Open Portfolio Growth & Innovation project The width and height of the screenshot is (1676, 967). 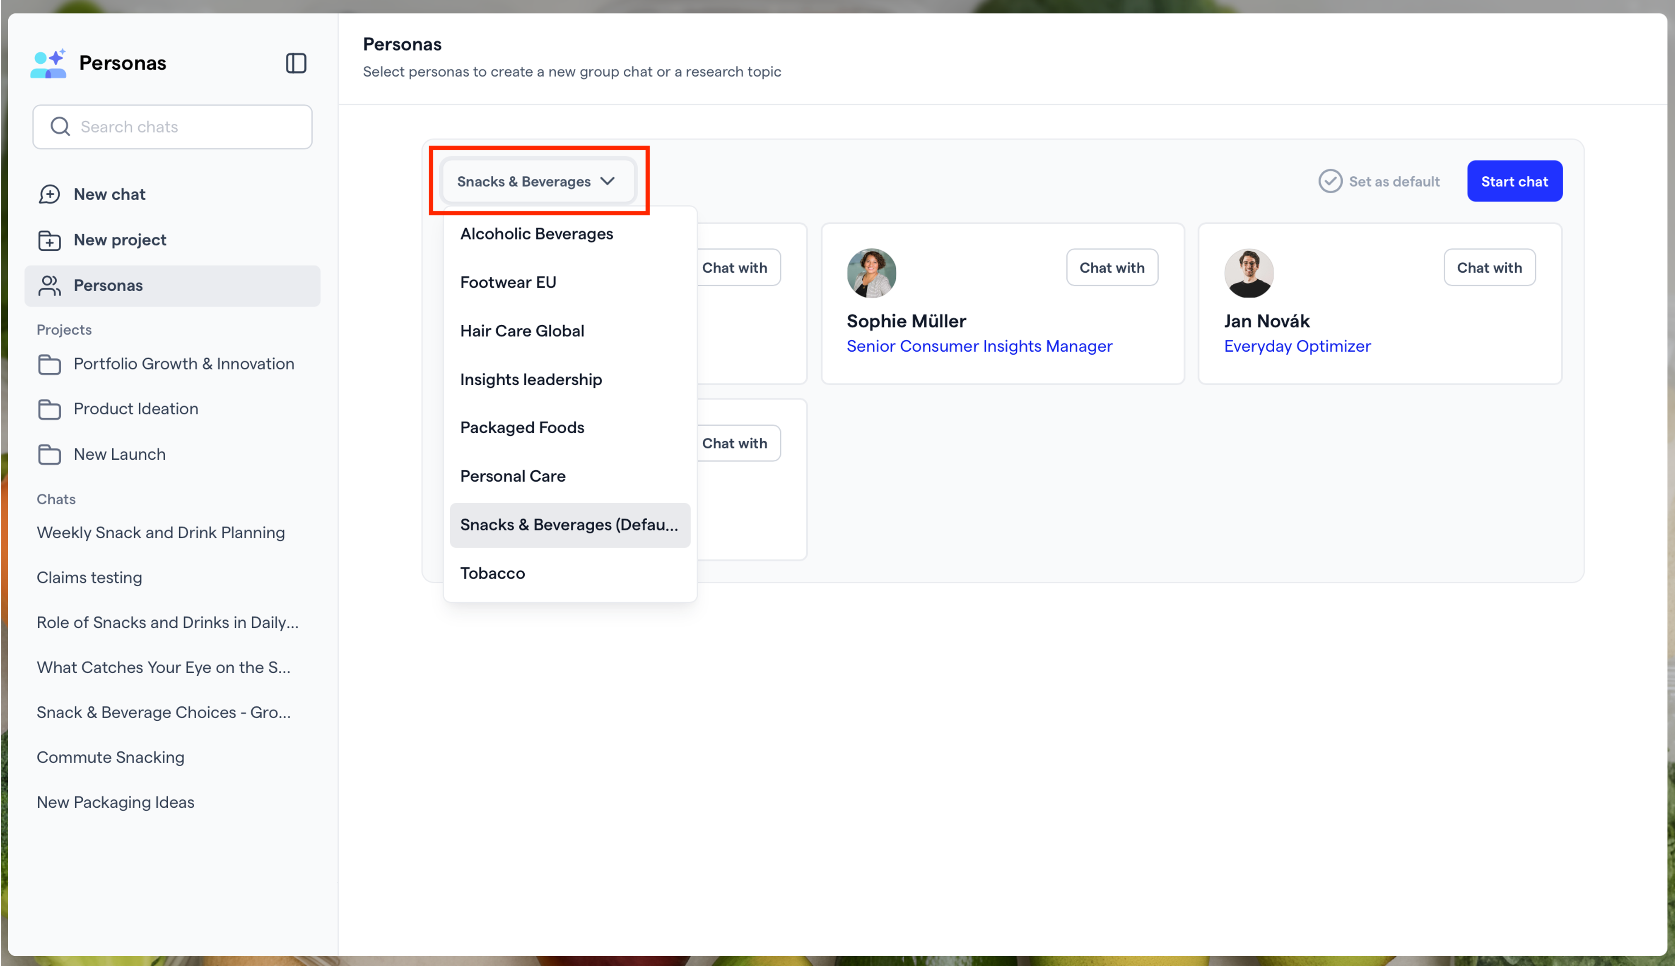(172, 364)
